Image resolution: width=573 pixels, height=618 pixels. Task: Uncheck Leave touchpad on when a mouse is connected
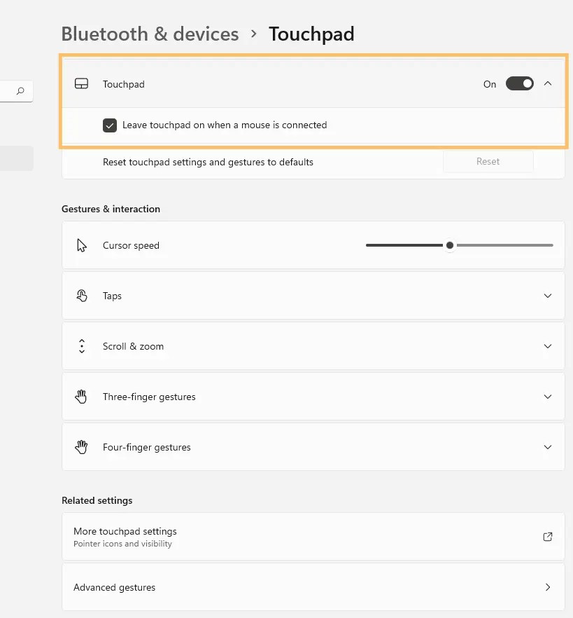[110, 125]
